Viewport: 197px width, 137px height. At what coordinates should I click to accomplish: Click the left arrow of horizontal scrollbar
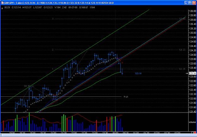1,135
